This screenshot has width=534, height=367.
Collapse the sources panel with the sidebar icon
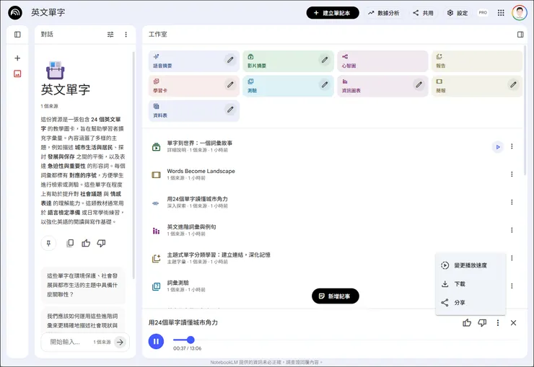[17, 35]
